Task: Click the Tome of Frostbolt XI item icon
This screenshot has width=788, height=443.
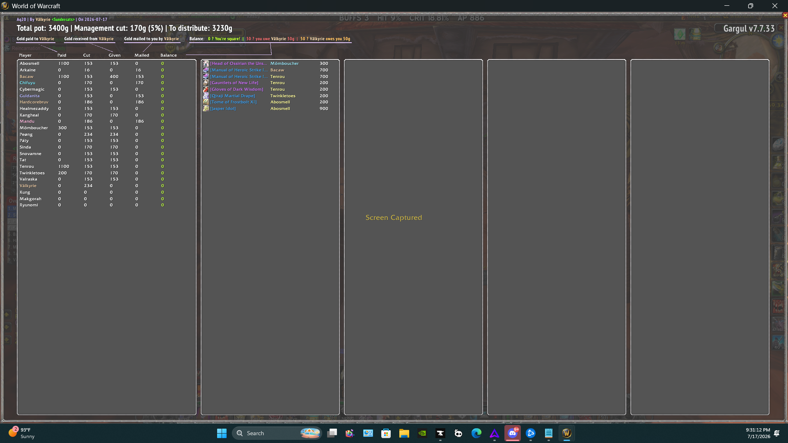Action: click(x=206, y=102)
